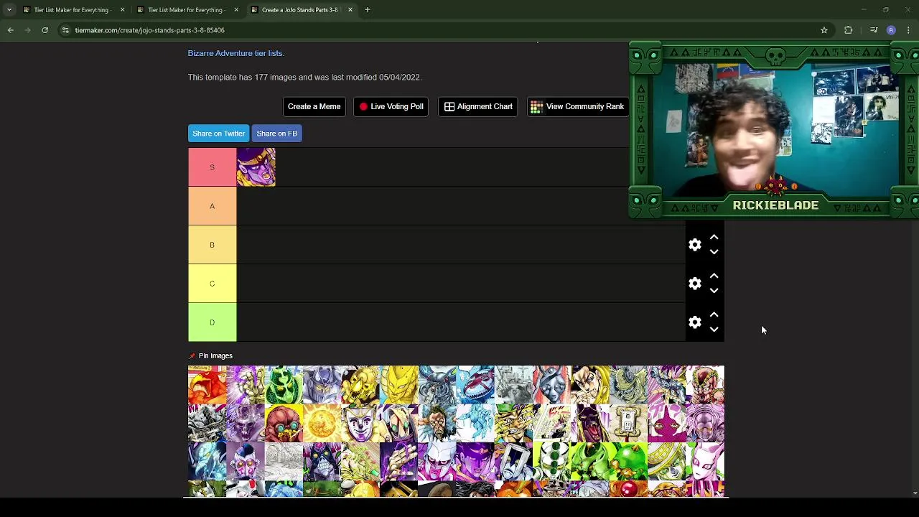Pick the silver armored knight stand image
This screenshot has width=919, height=517.
322,385
